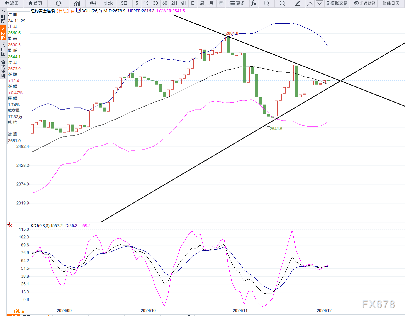
Task: Activate the pencil drawing tool
Action: [x=298, y=3]
